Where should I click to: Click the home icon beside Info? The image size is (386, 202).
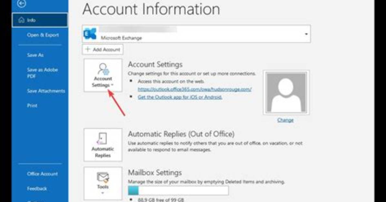[22, 20]
